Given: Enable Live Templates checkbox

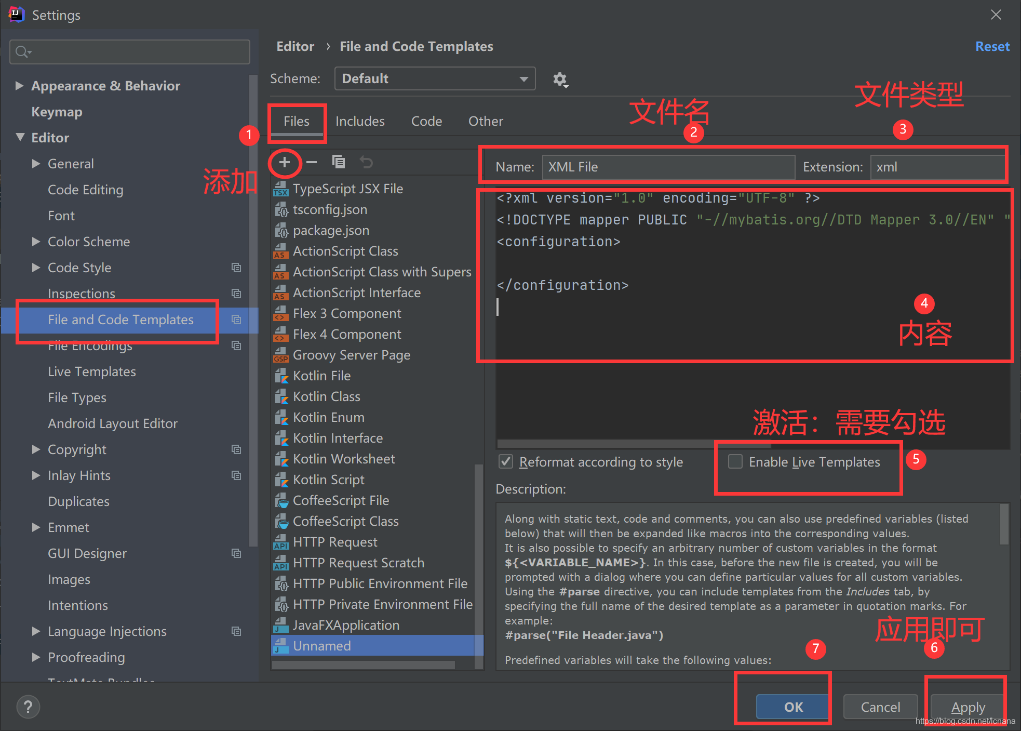Looking at the screenshot, I should 735,461.
